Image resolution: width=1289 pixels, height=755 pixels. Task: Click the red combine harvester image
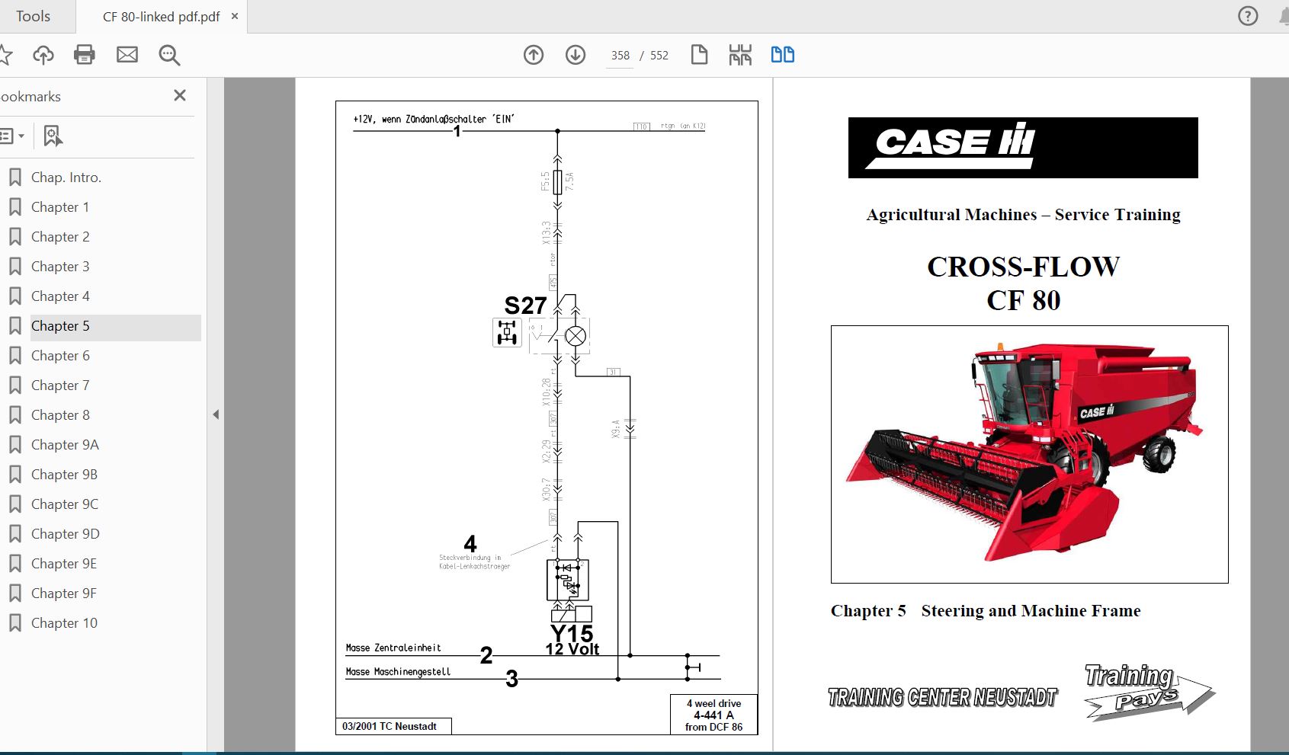(1029, 454)
